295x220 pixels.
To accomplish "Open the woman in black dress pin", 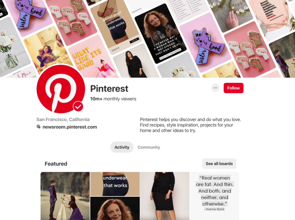I will point(164,196).
